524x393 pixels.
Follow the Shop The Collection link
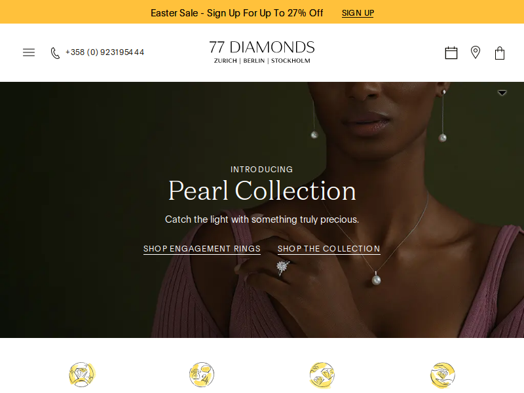pyautogui.click(x=329, y=249)
